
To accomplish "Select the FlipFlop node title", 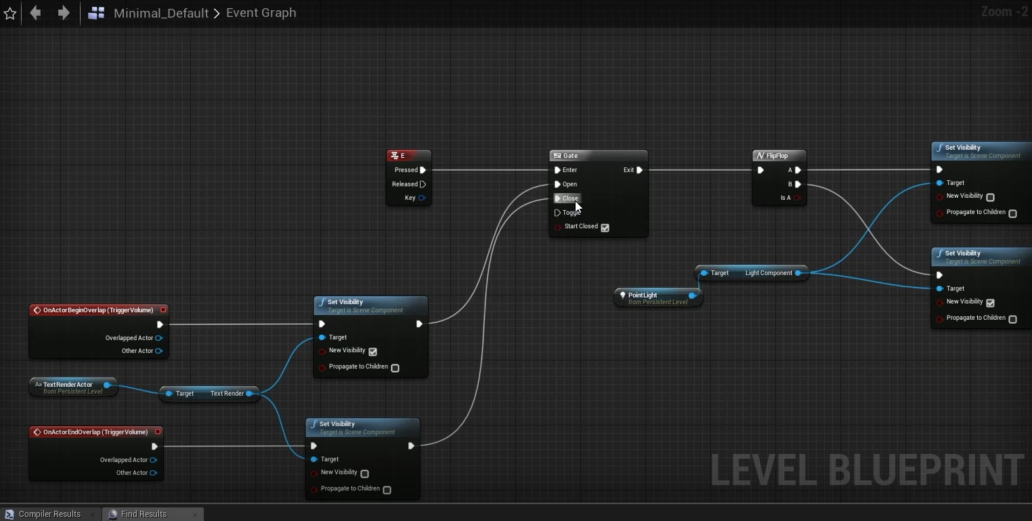I will tap(779, 156).
